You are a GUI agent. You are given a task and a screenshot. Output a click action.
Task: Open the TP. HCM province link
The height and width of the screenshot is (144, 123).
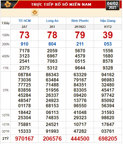(25, 21)
